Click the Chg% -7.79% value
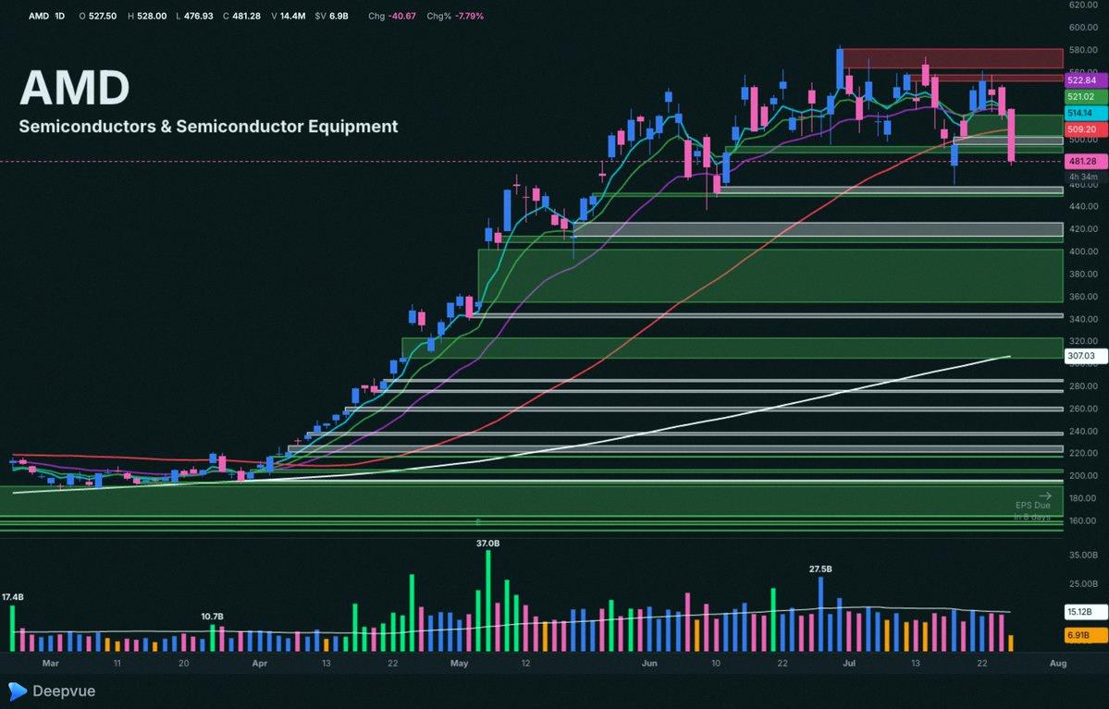 (x=455, y=16)
